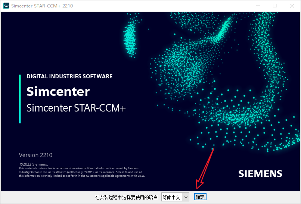
Task: Click the SIEMENS logo text
Action: [x=260, y=173]
